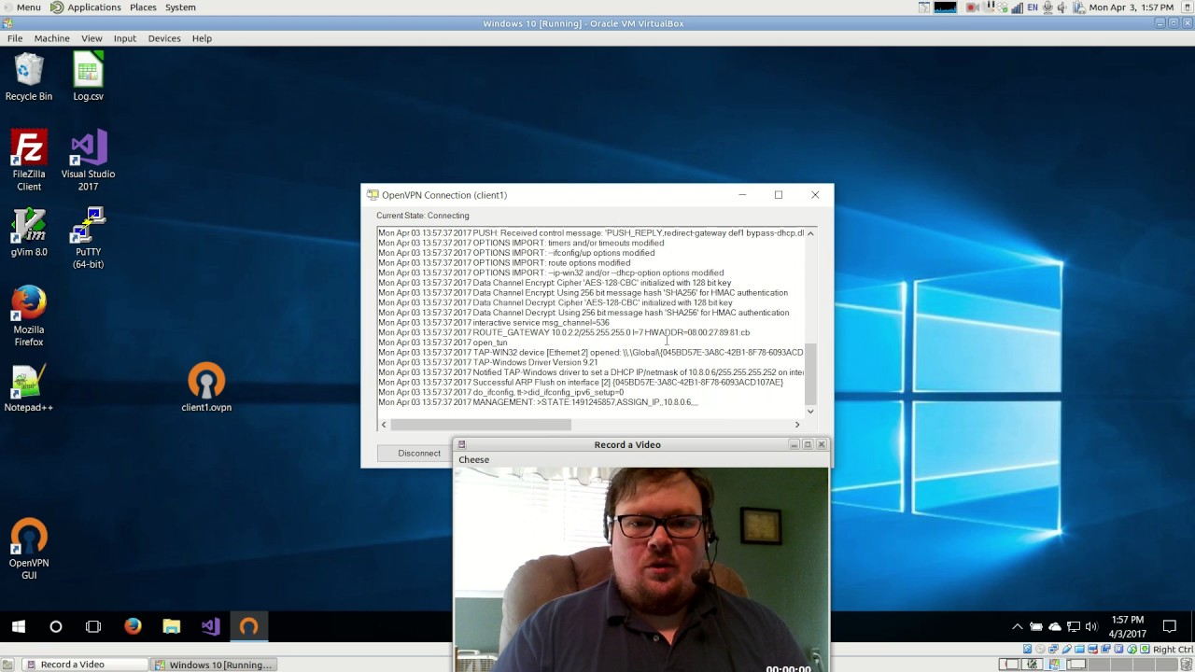The image size is (1195, 672).
Task: Open the VirtualBox Devices menu
Action: tap(163, 38)
